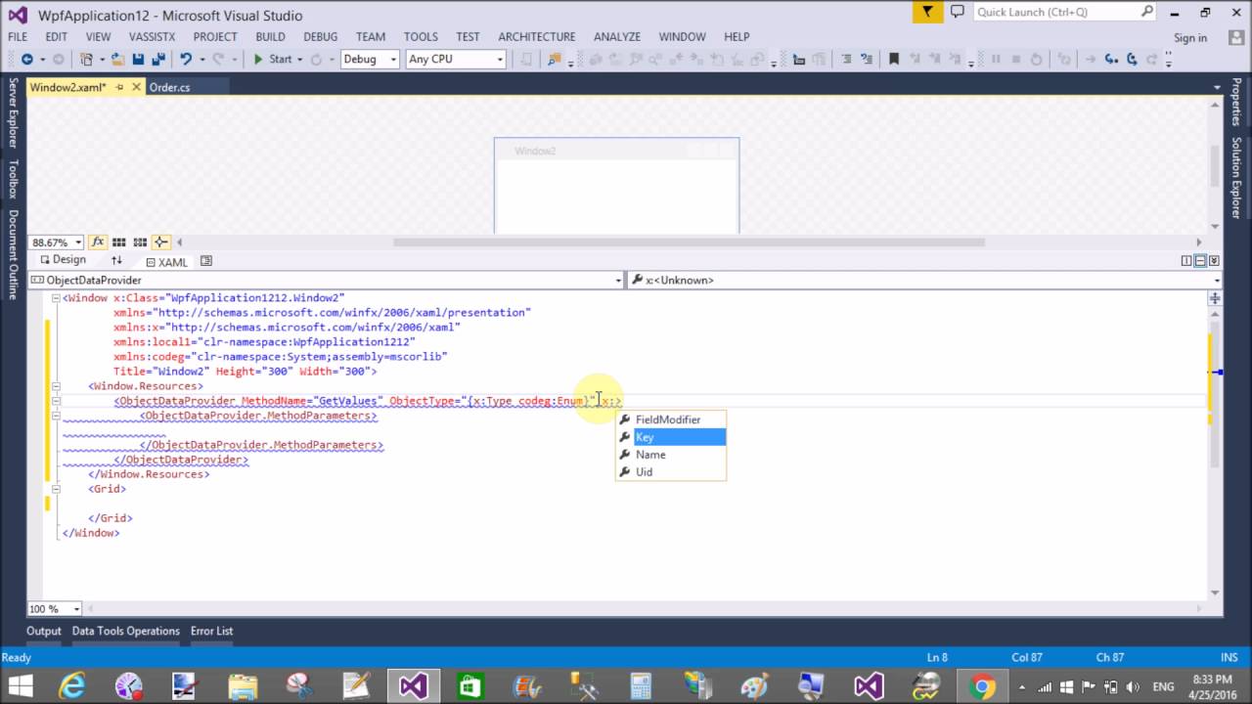Click the Find in Files toolbar icon
1252x704 pixels.
[x=555, y=59]
